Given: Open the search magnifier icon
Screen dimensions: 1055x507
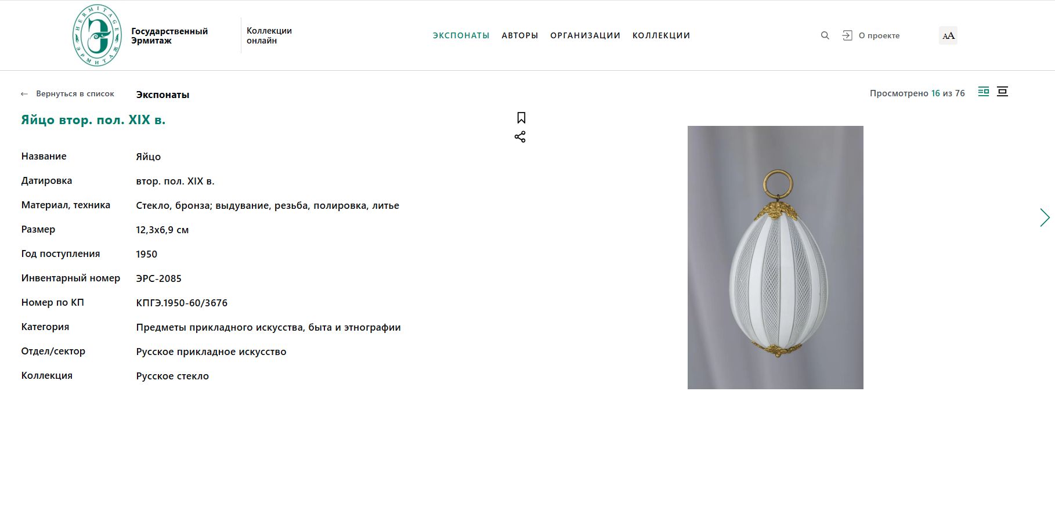Looking at the screenshot, I should (825, 35).
